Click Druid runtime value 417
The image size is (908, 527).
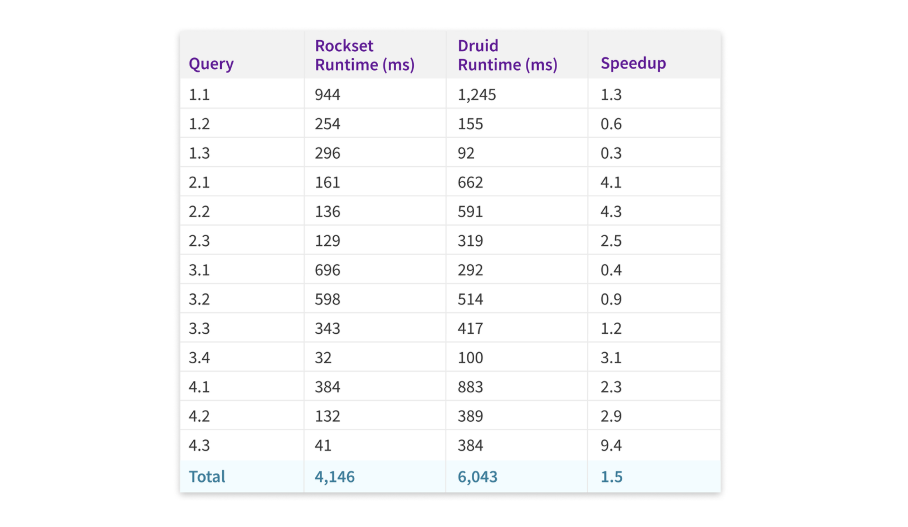pos(471,329)
